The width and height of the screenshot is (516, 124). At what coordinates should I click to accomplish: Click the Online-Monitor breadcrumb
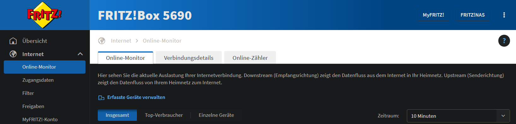point(162,41)
